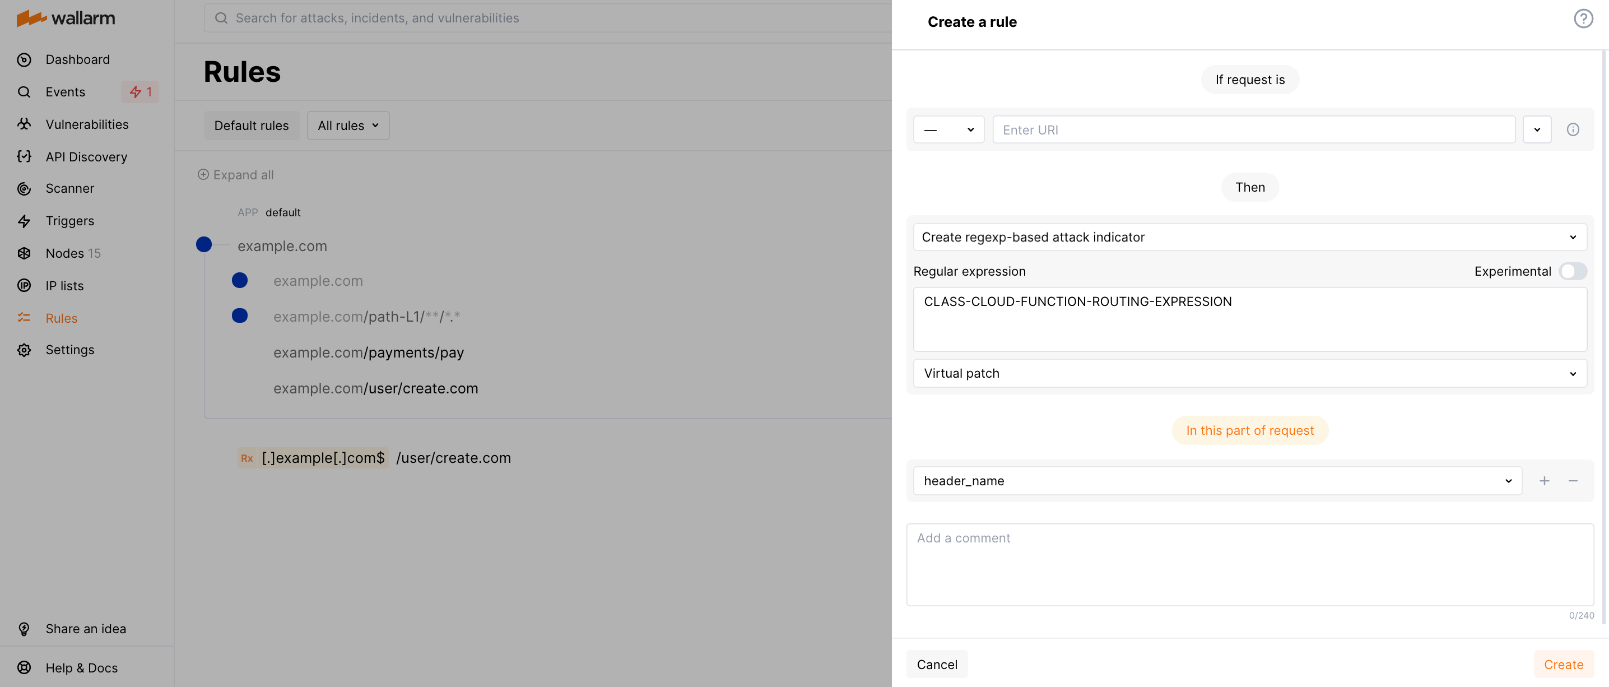
Task: Open the Virtual patch dropdown
Action: pyautogui.click(x=1249, y=373)
